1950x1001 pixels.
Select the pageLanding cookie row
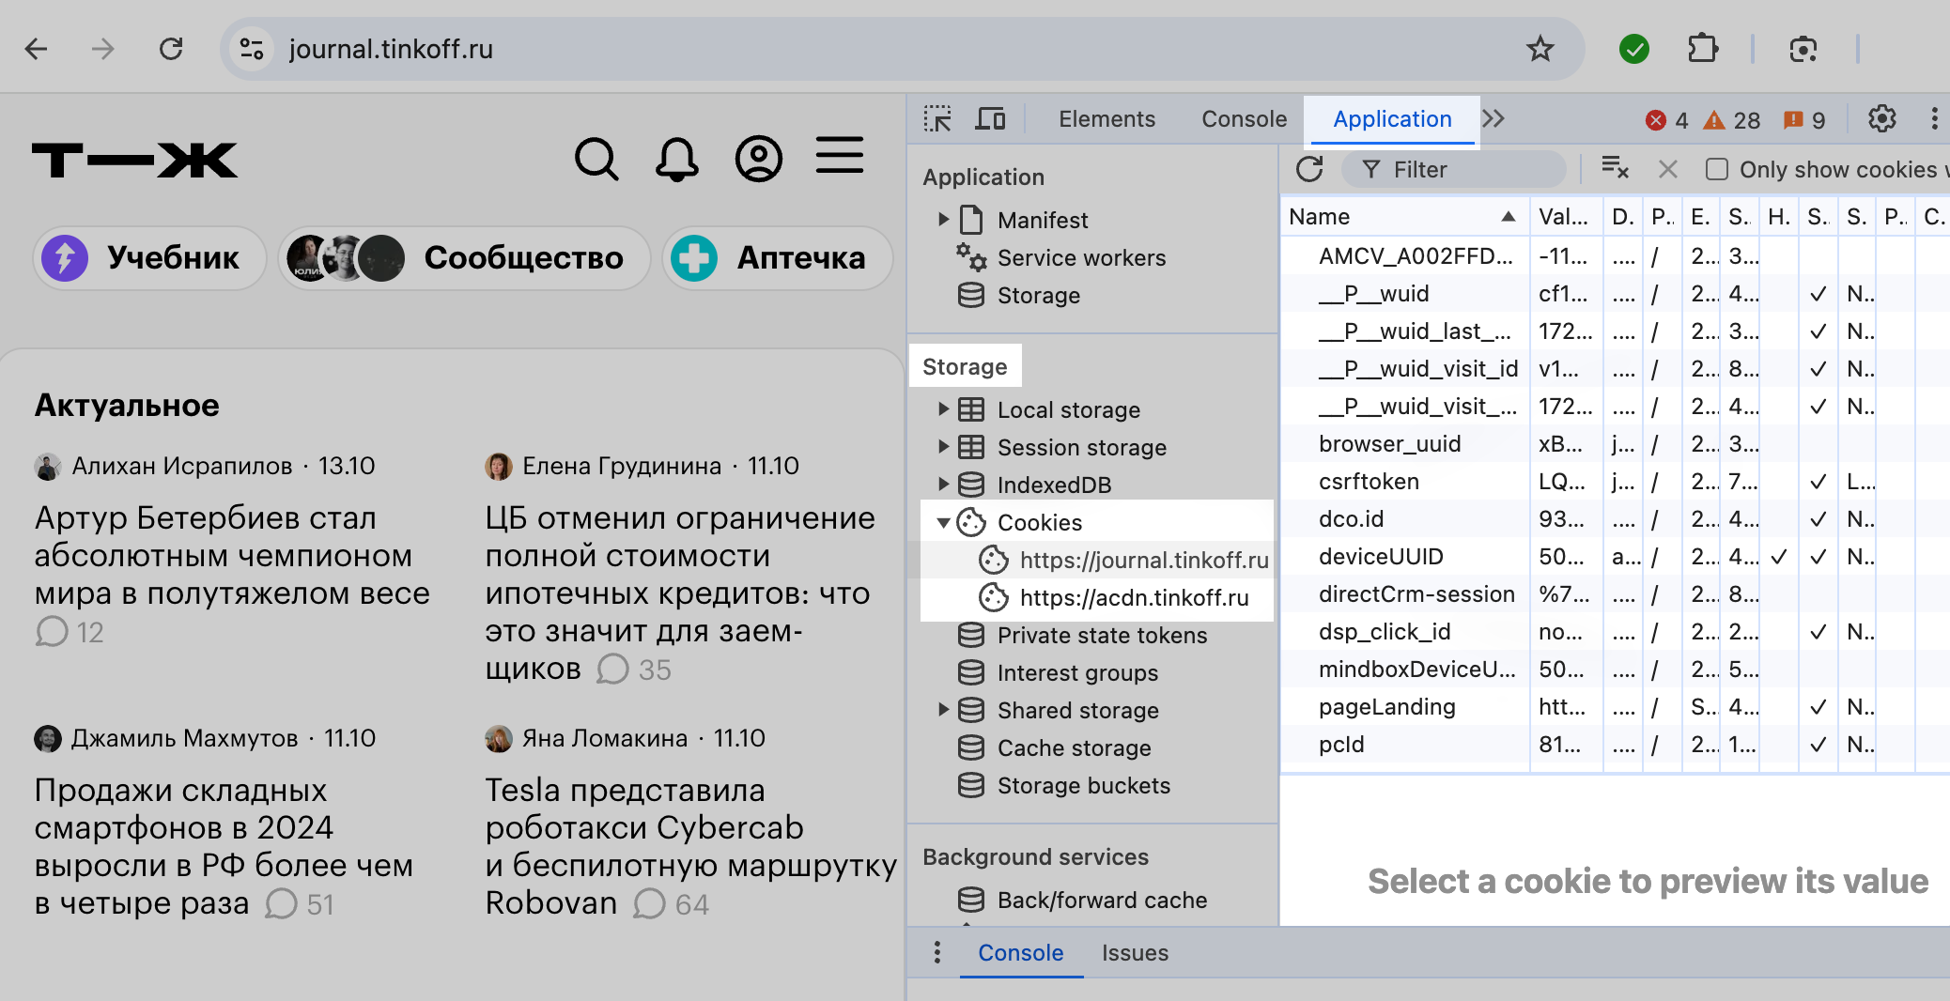1616,706
